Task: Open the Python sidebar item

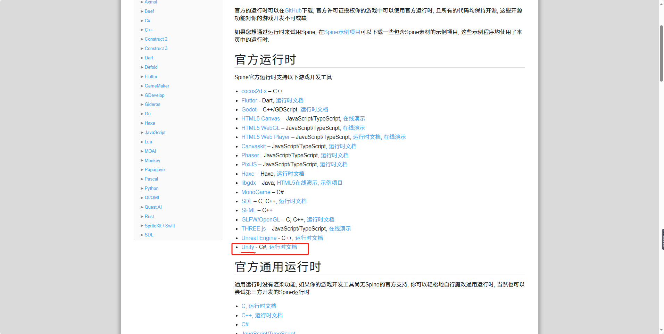Action: coord(151,188)
